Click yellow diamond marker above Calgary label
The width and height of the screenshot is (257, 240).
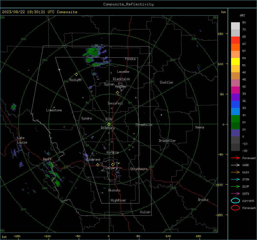coord(113,164)
